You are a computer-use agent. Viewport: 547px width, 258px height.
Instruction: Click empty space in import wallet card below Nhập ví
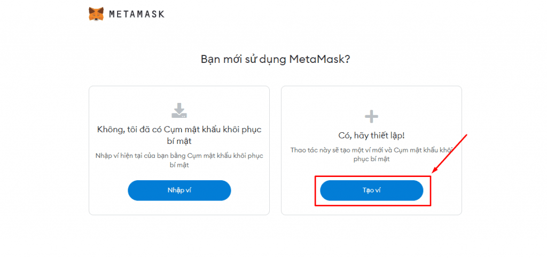coord(179,208)
